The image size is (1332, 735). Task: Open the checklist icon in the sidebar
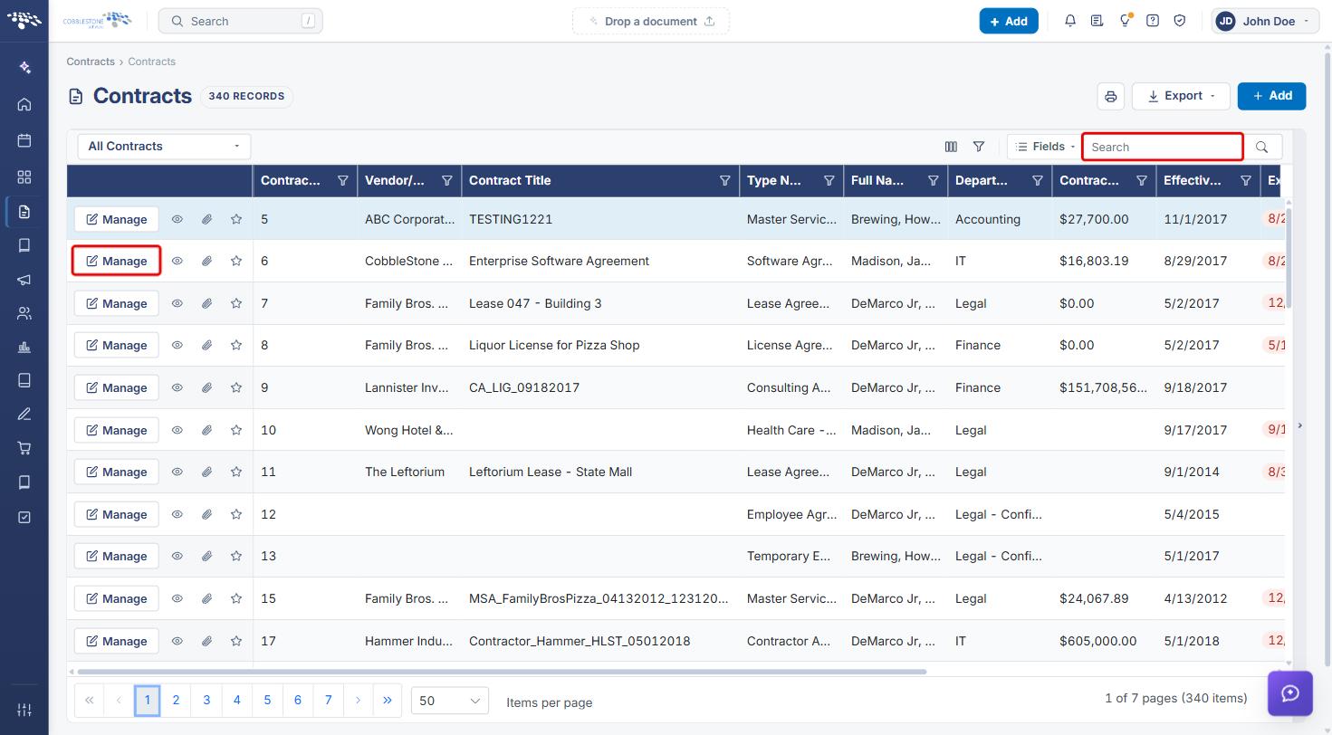[x=24, y=517]
